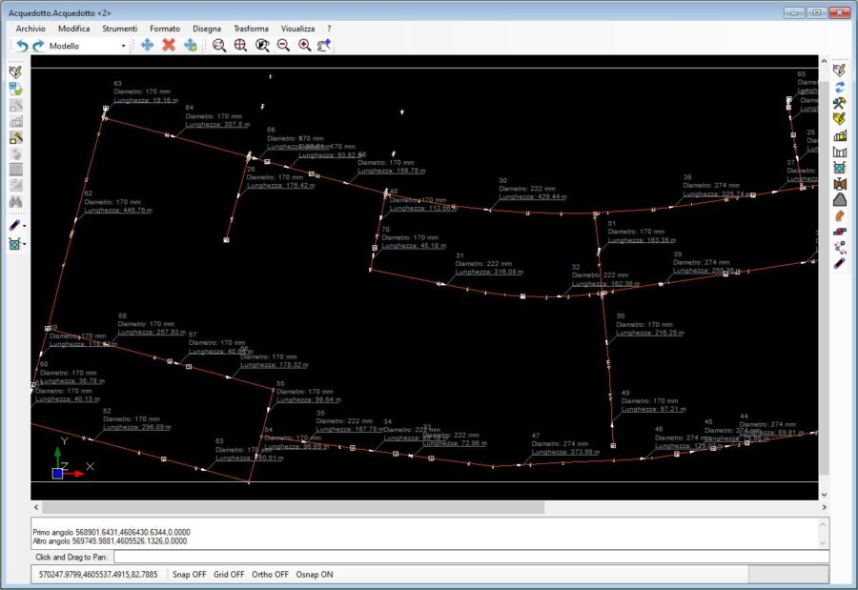Click the Primo angolo line in command history

tap(112, 532)
